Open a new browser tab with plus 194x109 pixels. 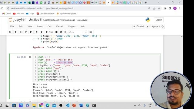tap(145, 3)
